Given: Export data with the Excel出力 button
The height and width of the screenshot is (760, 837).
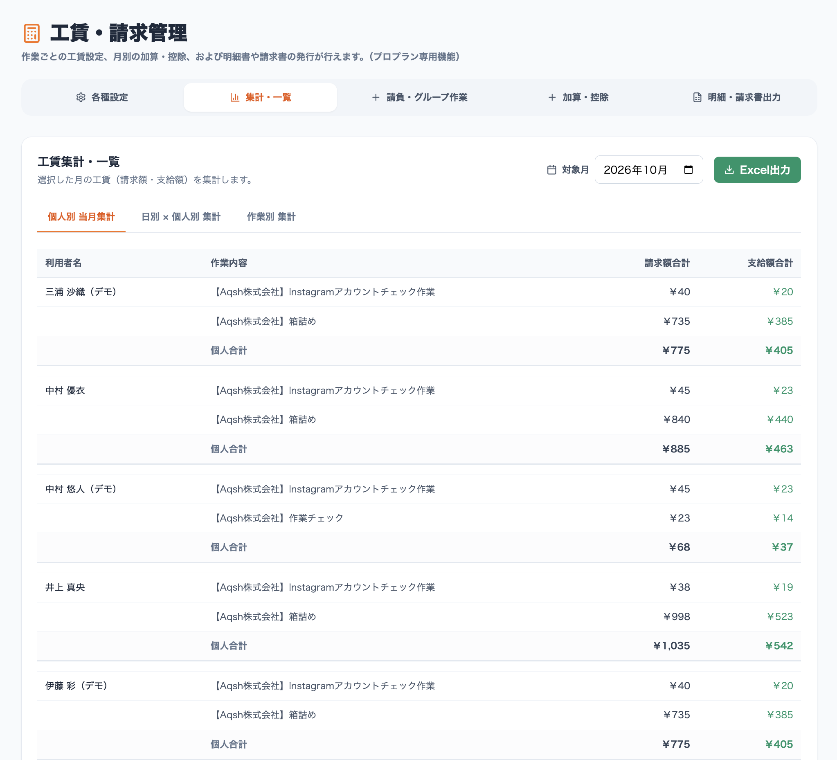Looking at the screenshot, I should [757, 170].
